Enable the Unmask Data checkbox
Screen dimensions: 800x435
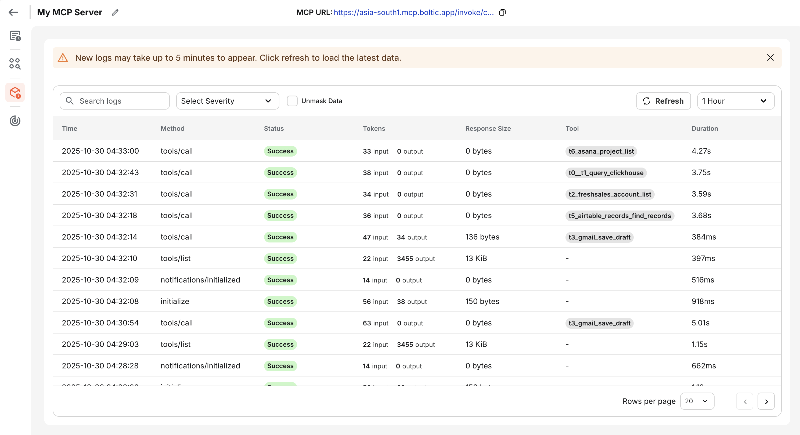point(292,101)
